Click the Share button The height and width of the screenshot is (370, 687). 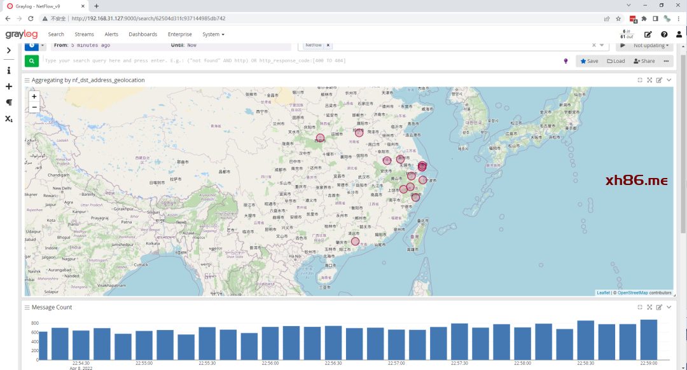tap(644, 61)
